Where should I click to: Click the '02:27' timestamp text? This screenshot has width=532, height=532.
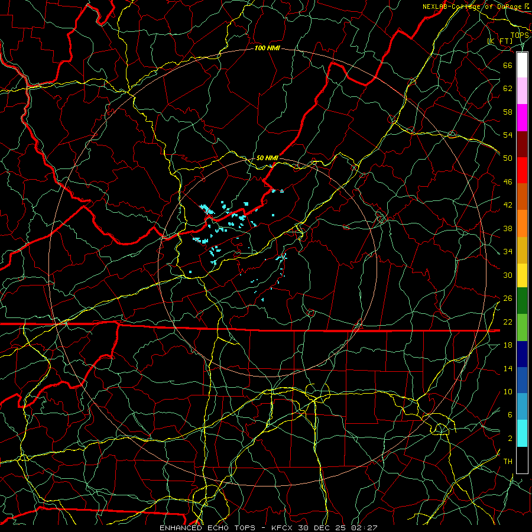[x=365, y=528]
